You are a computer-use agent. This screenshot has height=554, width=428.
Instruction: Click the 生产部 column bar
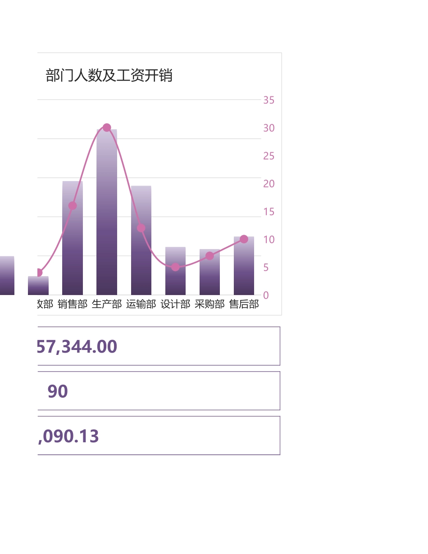[107, 212]
